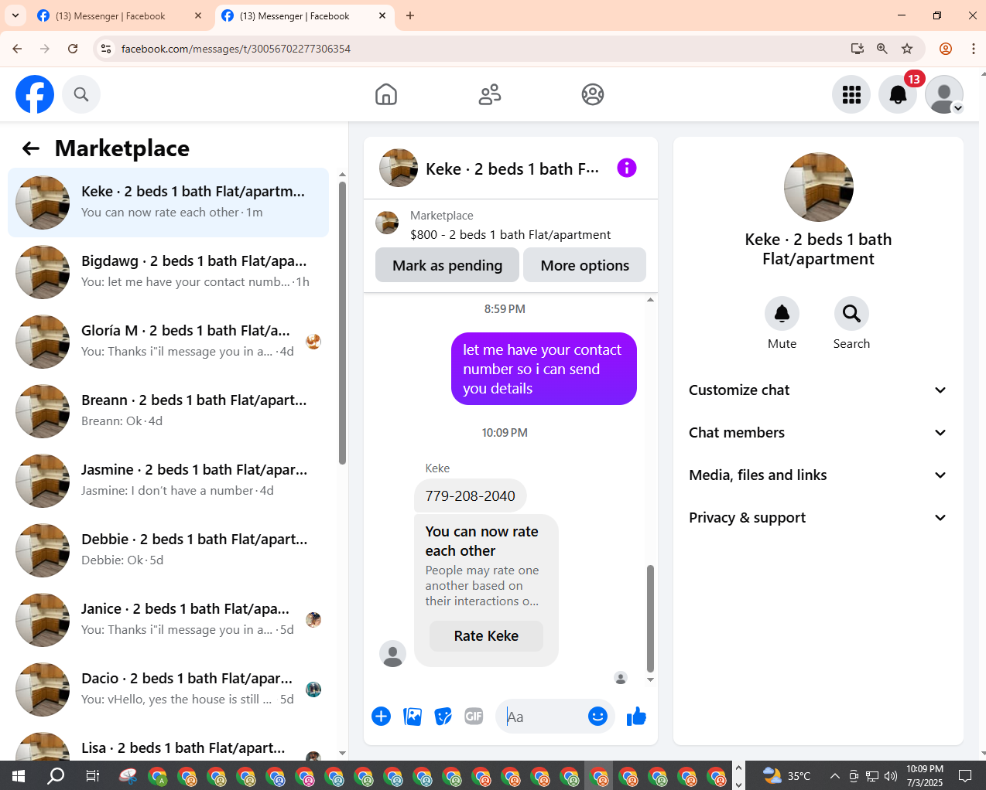Open the Chrome three-dot menu
The height and width of the screenshot is (790, 986).
tap(973, 49)
